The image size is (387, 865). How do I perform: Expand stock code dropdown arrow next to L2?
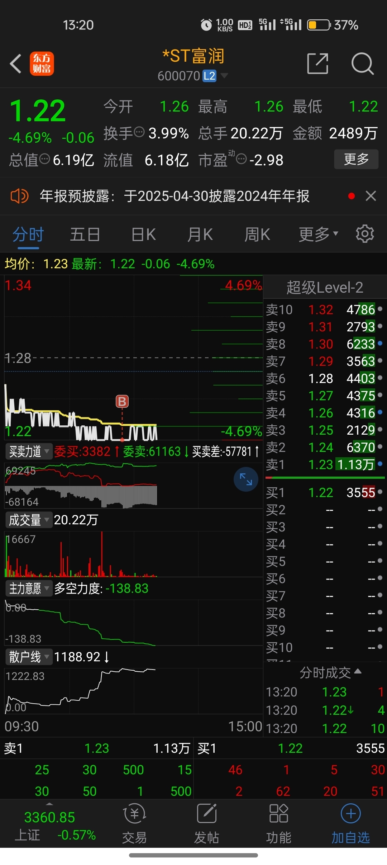(x=224, y=75)
